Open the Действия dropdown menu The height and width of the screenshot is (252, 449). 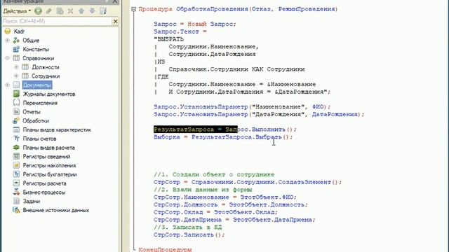pyautogui.click(x=17, y=11)
